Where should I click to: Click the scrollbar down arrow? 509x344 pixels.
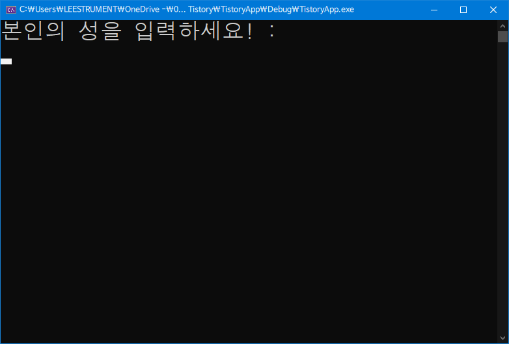point(502,338)
